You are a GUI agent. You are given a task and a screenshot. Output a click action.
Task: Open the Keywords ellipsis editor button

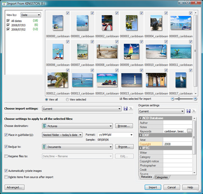(189, 131)
